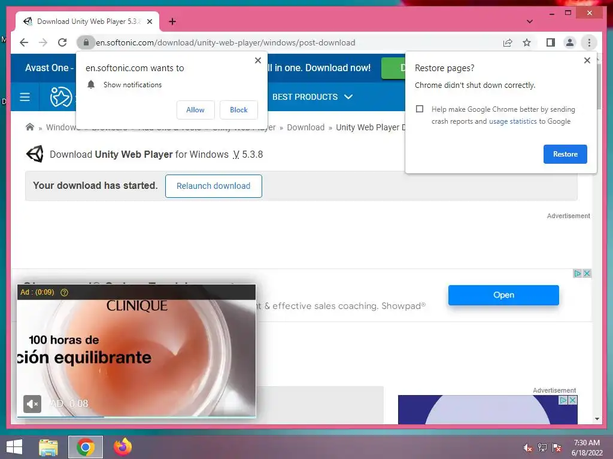Close the bottom right advertisement

(572, 400)
